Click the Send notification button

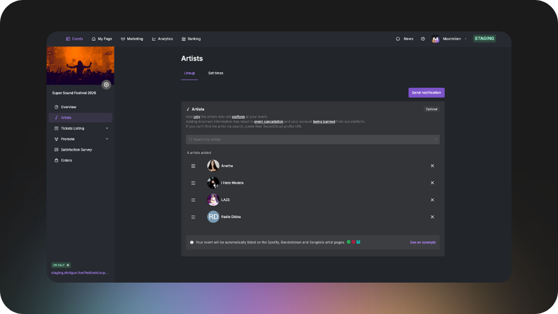[x=426, y=92]
